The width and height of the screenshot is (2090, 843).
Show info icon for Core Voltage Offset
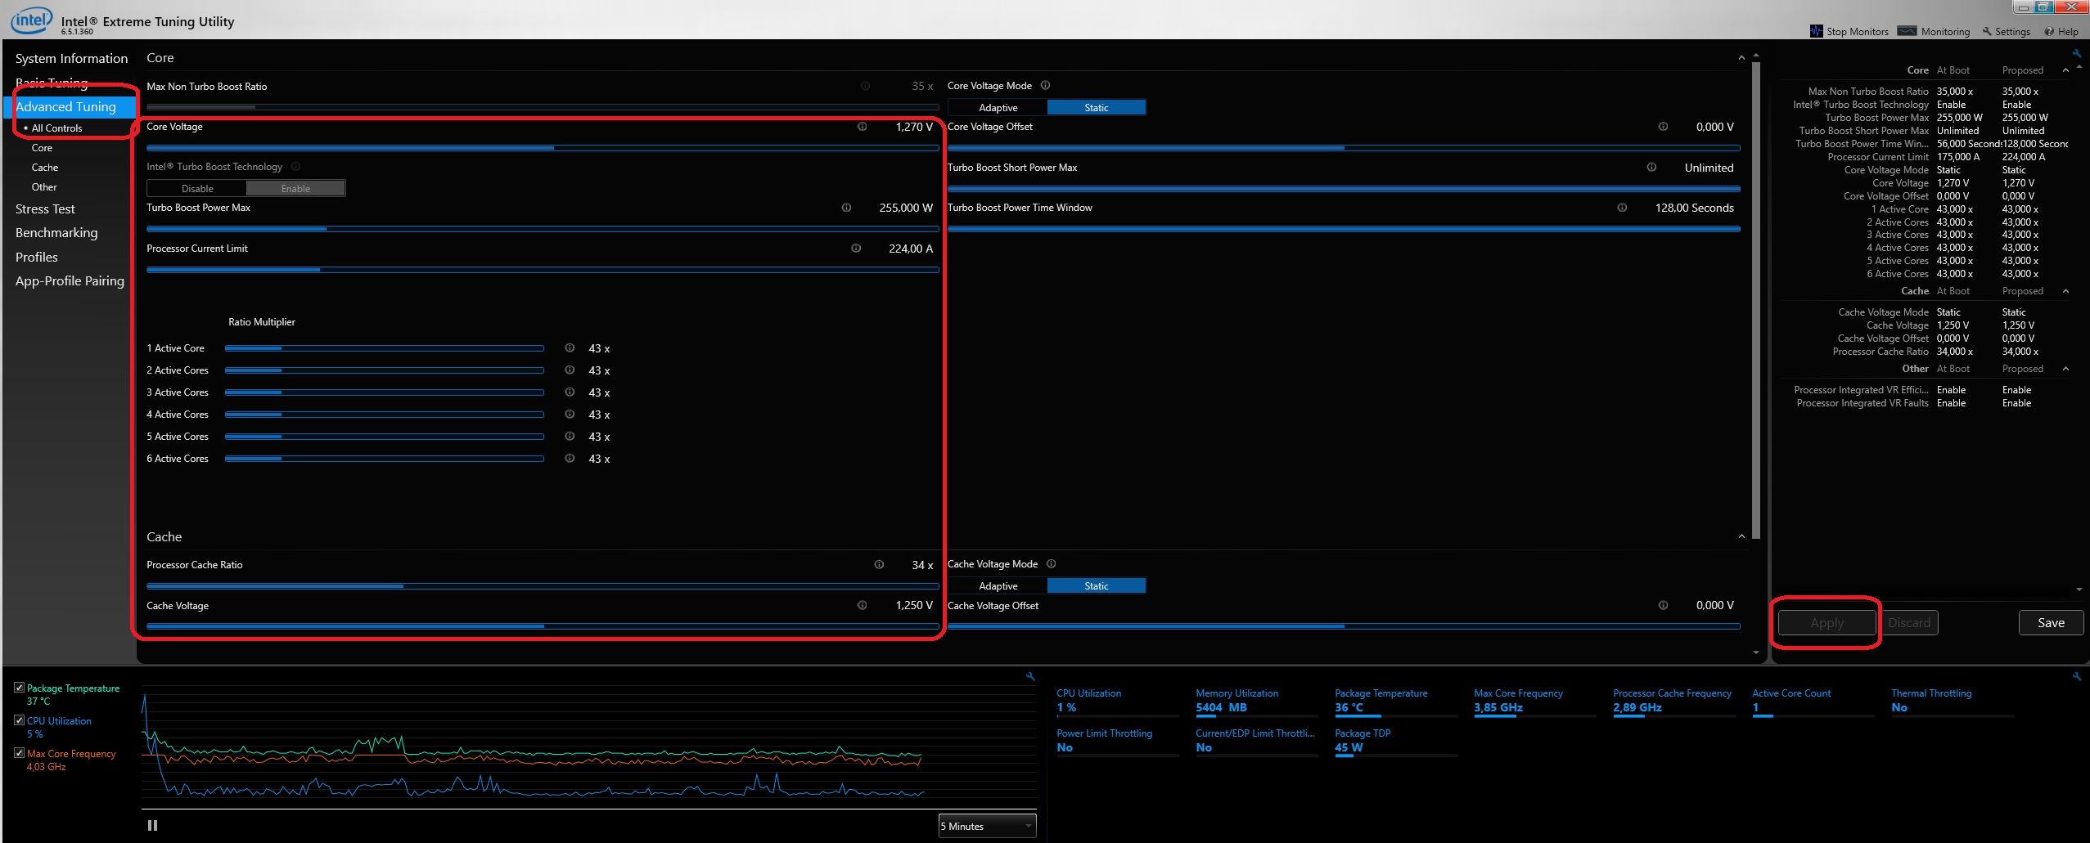point(1663,127)
